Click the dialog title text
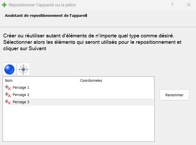Image resolution: width=196 pixels, height=145 pixels. (42, 5)
